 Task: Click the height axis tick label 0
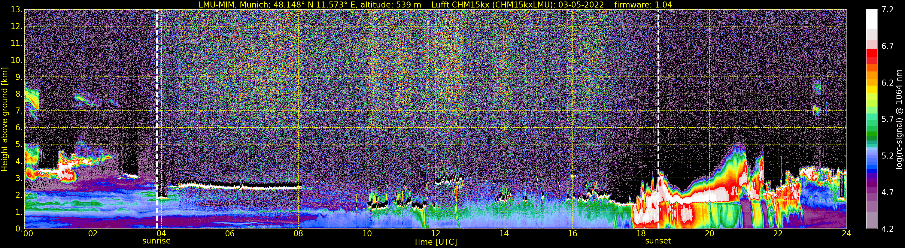[19, 229]
